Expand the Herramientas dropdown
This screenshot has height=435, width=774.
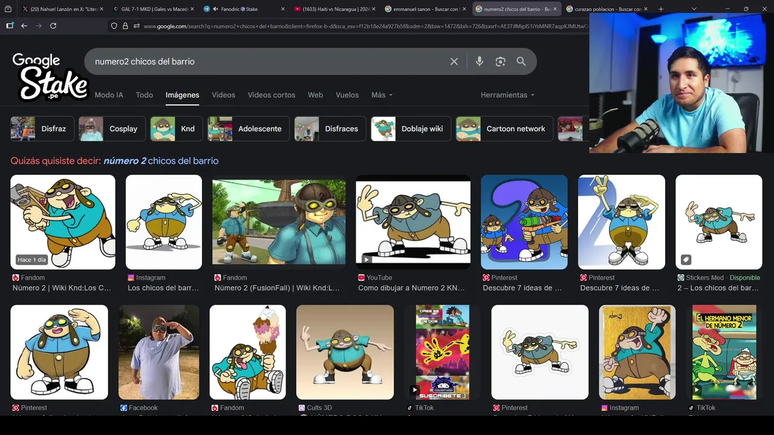507,95
